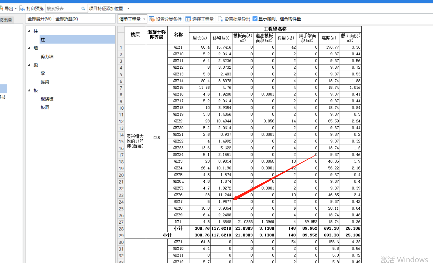The height and width of the screenshot is (263, 433).
Task: Click the 名称 column header
Action: pos(178,35)
